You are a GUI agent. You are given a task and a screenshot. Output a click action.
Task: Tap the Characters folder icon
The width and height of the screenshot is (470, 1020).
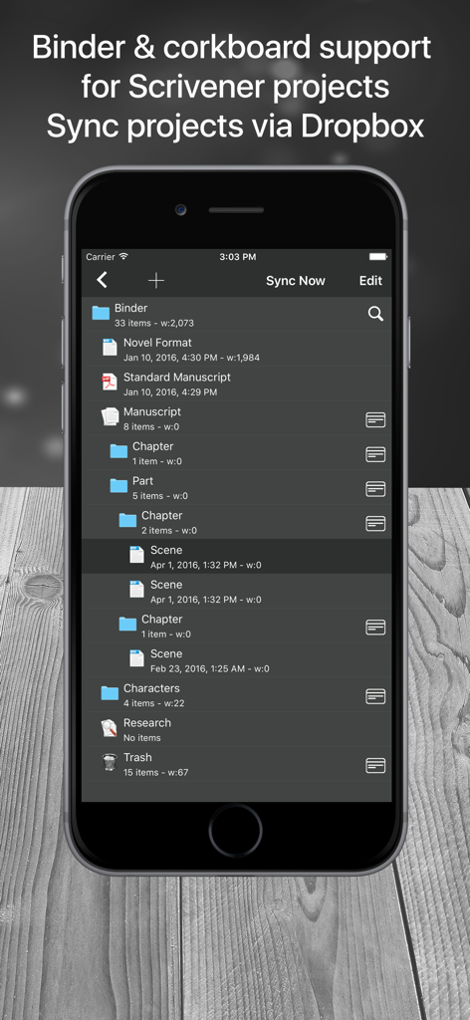click(110, 693)
